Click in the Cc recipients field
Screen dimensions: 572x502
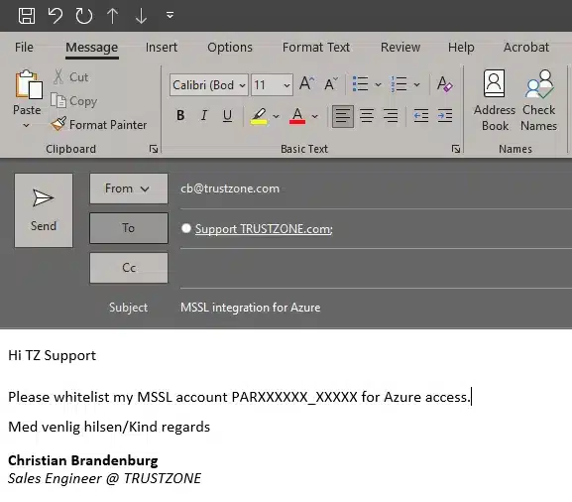tap(376, 268)
